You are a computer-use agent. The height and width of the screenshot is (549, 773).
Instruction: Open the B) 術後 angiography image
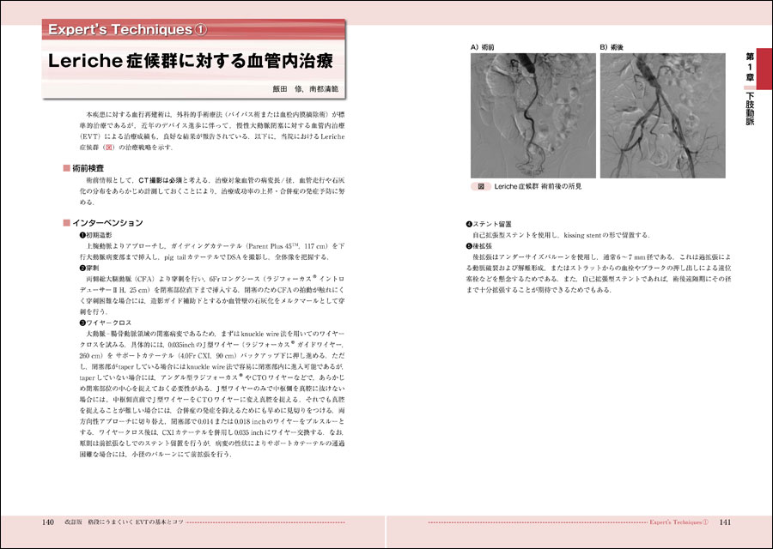[x=659, y=114]
